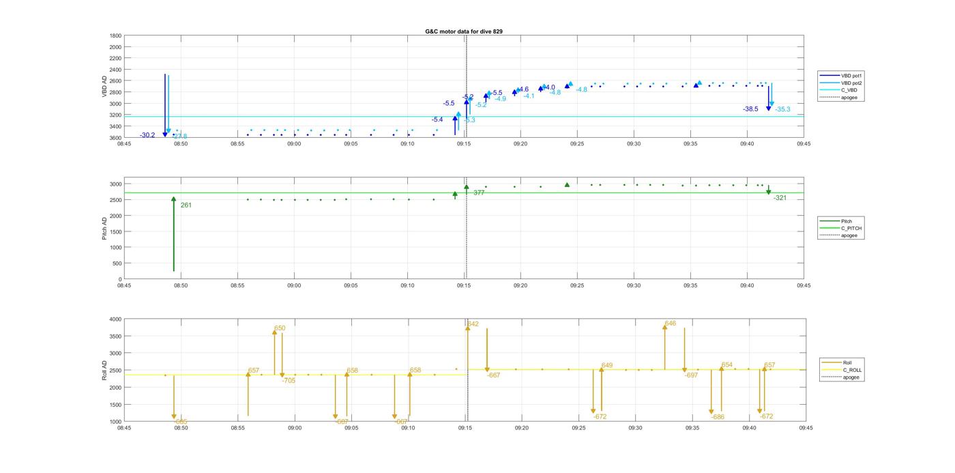
Task: Click the '-686' roll data label
Action: coord(717,416)
